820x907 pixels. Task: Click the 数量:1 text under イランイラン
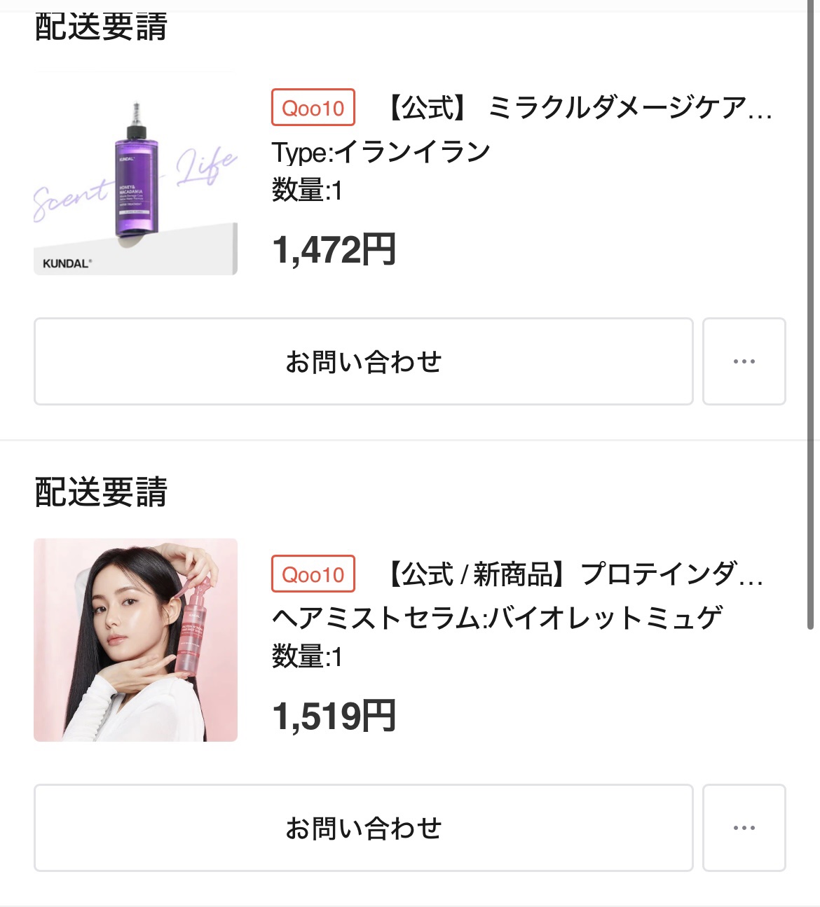coord(307,191)
